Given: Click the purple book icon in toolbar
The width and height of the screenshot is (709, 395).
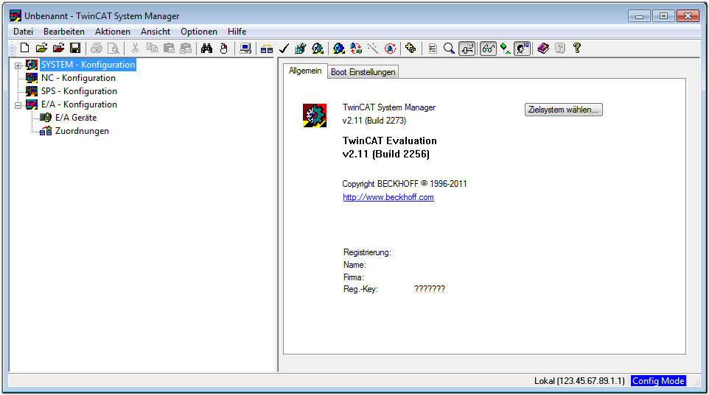Looking at the screenshot, I should tap(543, 49).
